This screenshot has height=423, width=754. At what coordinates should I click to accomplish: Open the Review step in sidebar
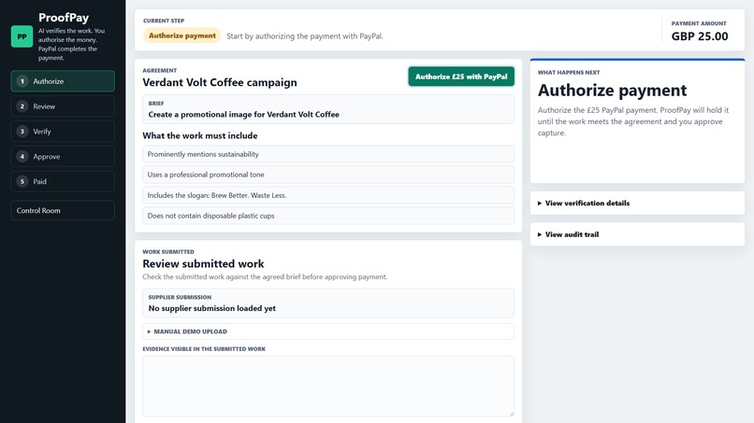pos(63,106)
